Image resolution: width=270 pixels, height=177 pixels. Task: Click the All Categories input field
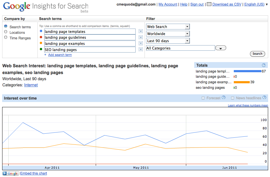point(180,48)
